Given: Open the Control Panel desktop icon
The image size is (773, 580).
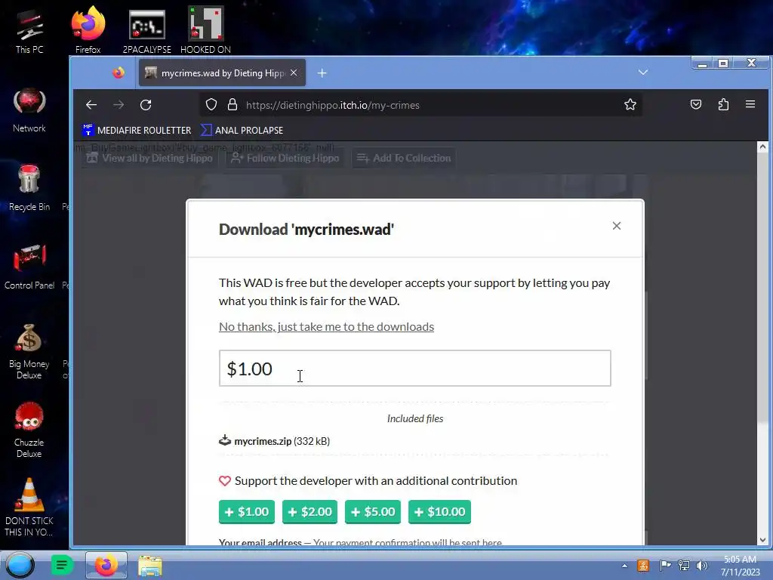Looking at the screenshot, I should 29,267.
